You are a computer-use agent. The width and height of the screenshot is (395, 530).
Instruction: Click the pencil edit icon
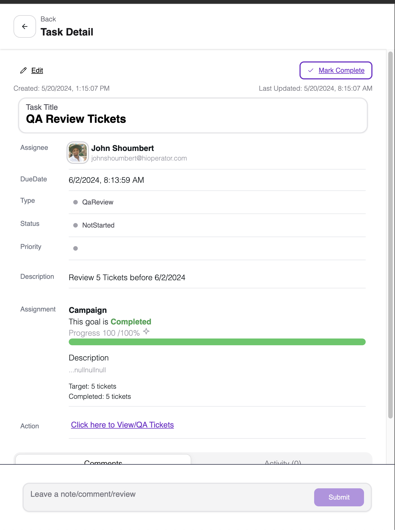coord(23,70)
